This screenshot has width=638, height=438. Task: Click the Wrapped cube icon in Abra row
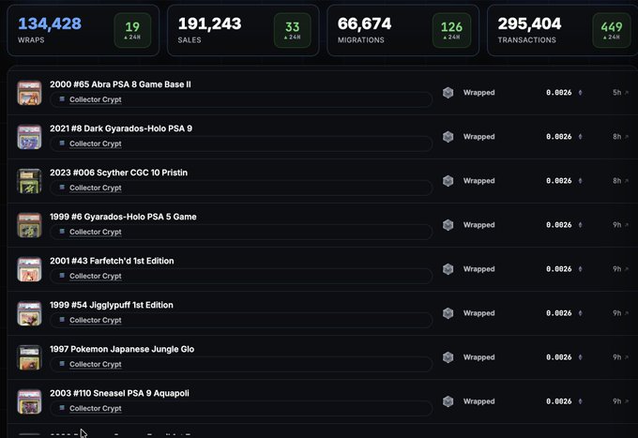[x=448, y=93]
